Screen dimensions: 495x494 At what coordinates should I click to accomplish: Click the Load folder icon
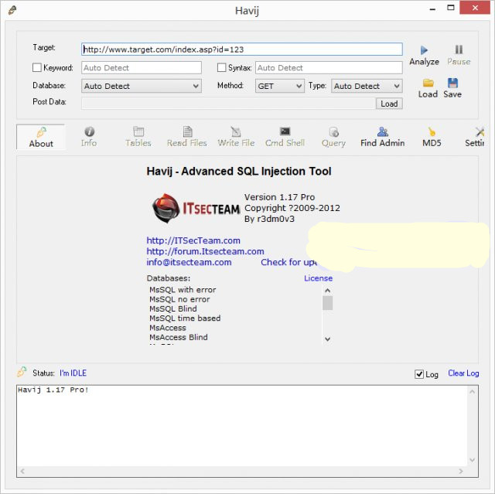[x=428, y=83]
